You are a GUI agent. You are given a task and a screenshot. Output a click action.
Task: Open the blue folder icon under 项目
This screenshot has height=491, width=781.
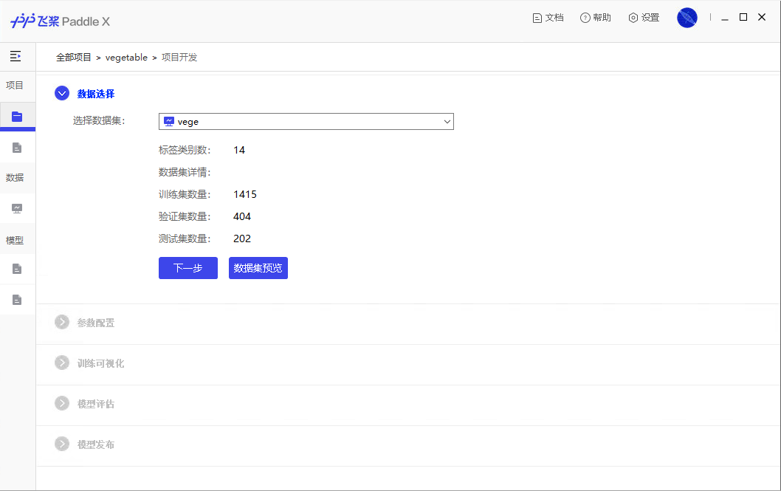pos(17,117)
